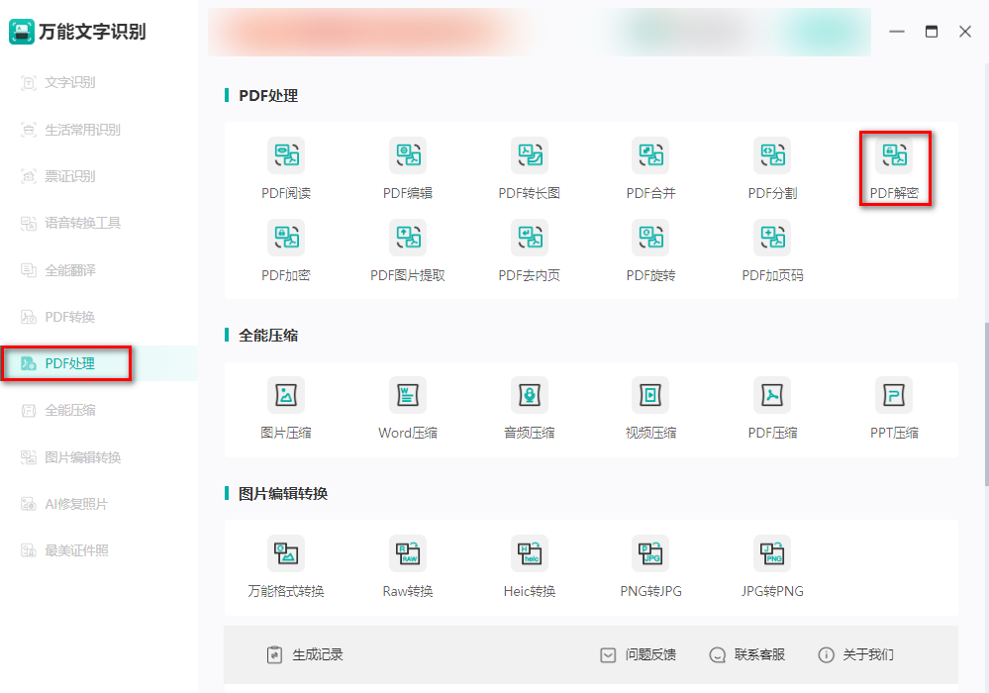Open the 生成记录 history link

tap(305, 655)
